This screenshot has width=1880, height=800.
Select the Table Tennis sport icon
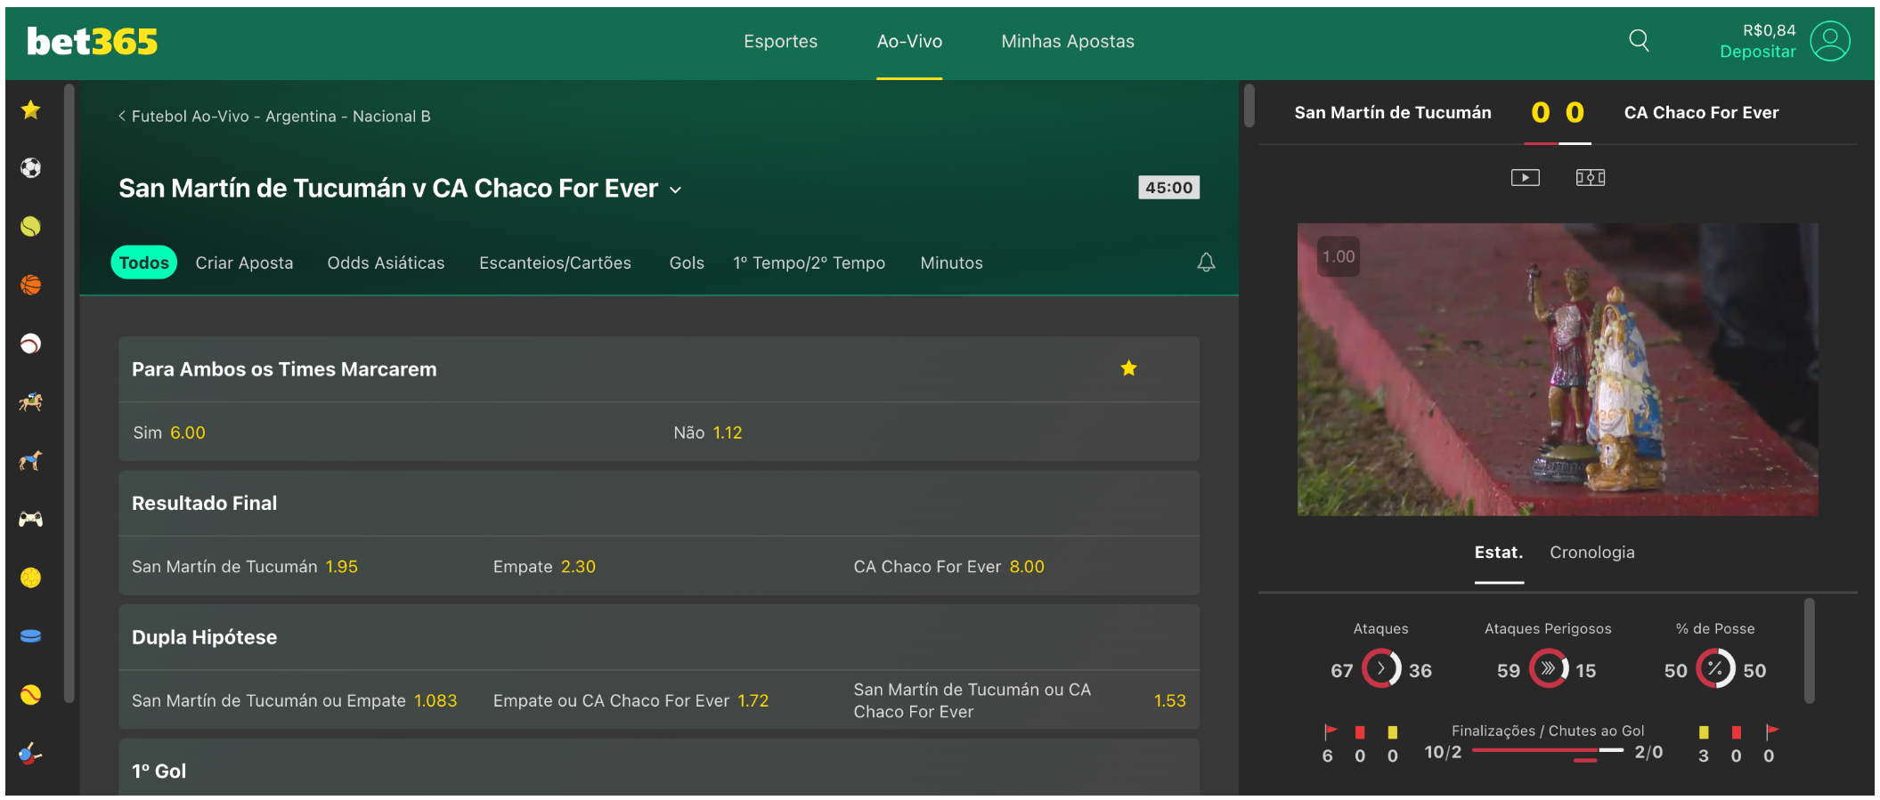(31, 754)
